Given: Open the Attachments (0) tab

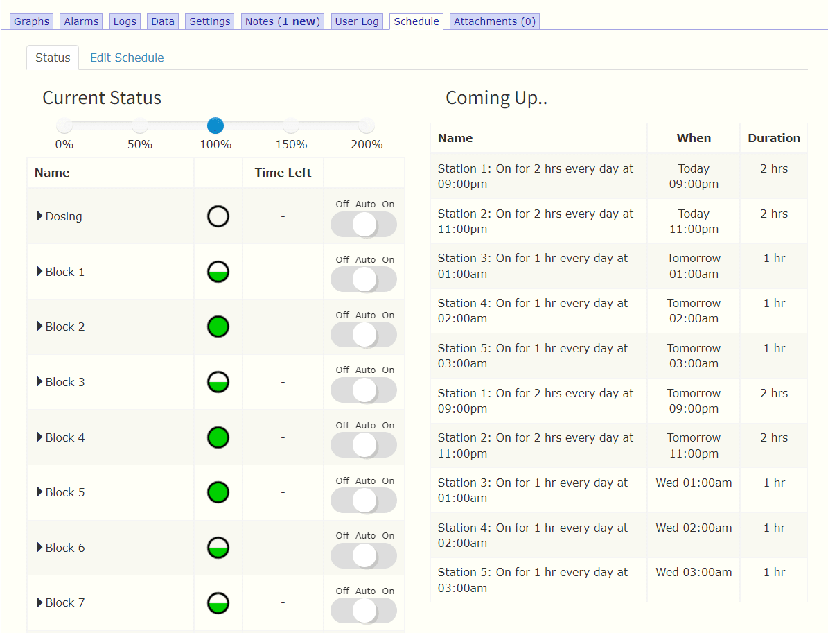Looking at the screenshot, I should tap(494, 21).
